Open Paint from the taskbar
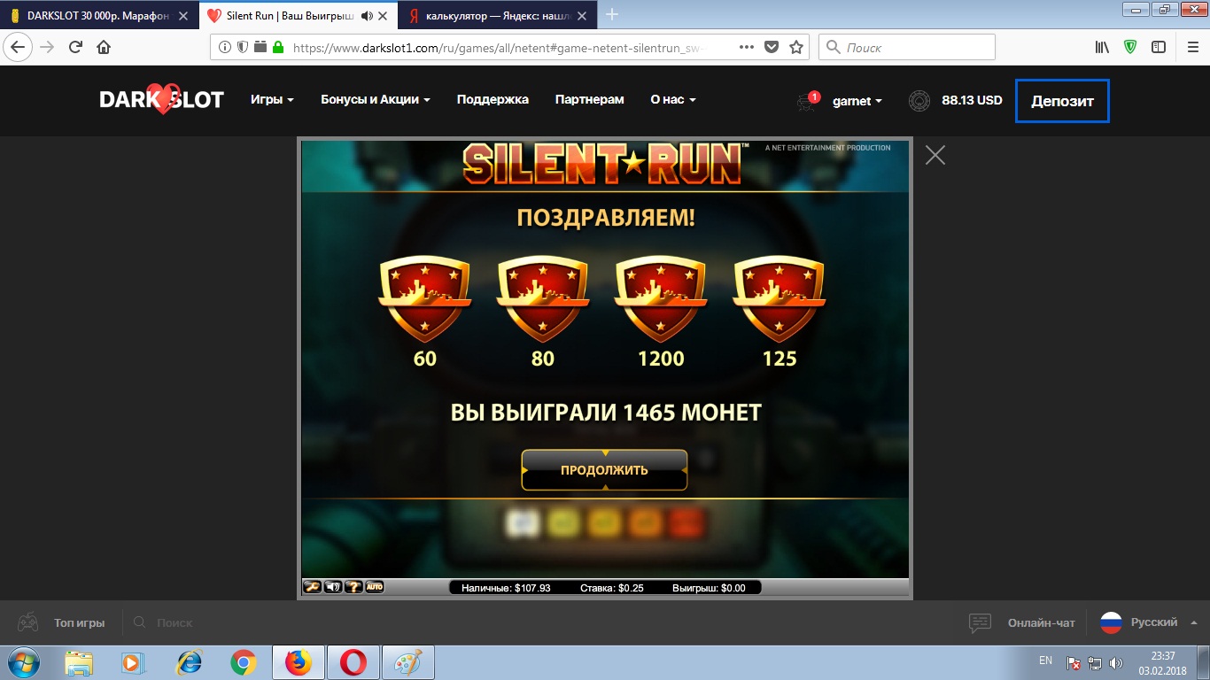This screenshot has height=680, width=1210. pos(408,662)
